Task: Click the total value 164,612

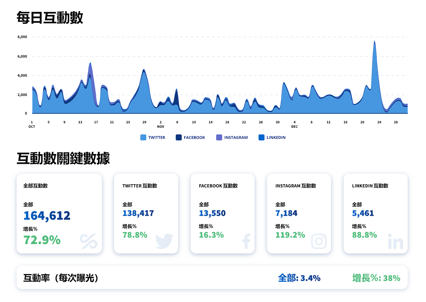Action: (x=47, y=216)
